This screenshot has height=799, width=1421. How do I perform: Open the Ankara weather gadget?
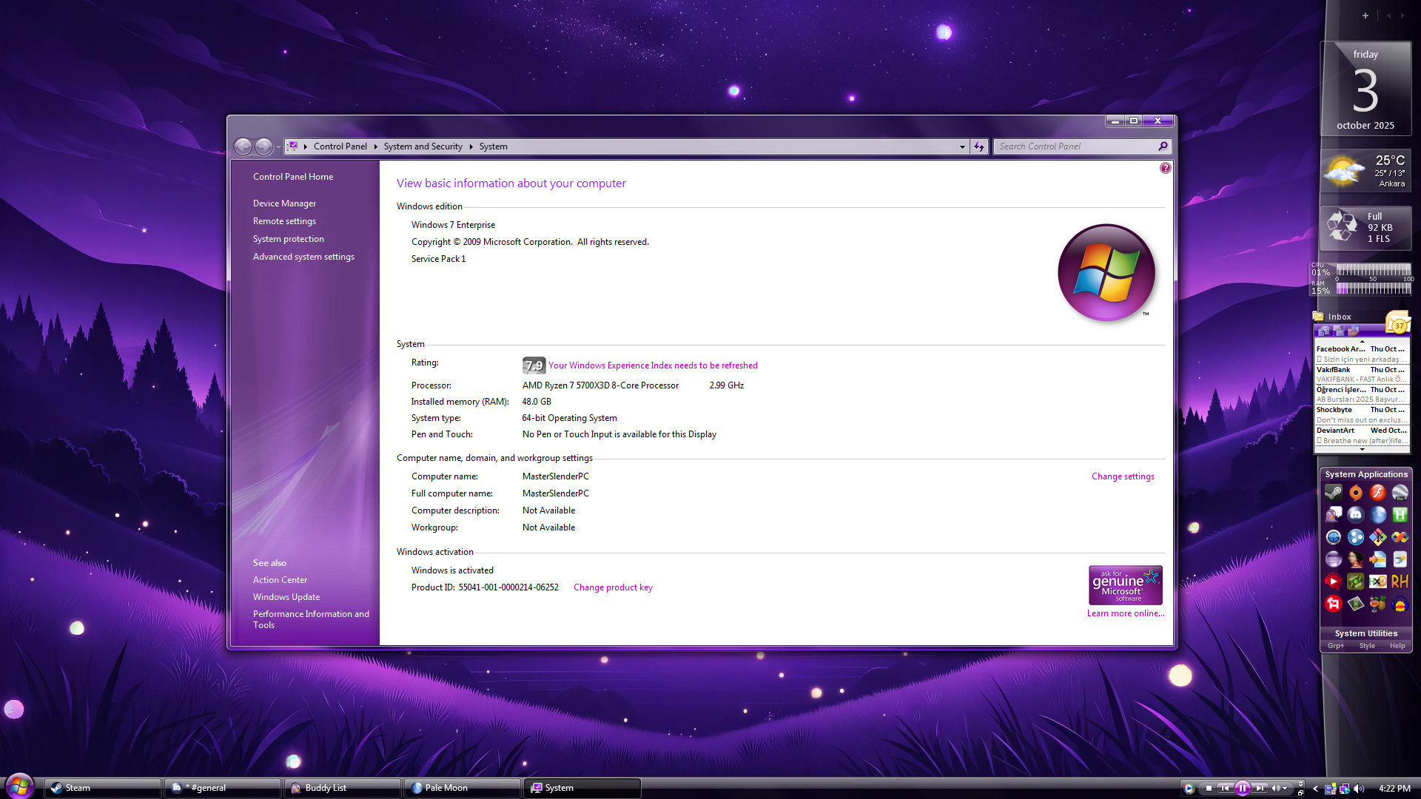(x=1365, y=171)
